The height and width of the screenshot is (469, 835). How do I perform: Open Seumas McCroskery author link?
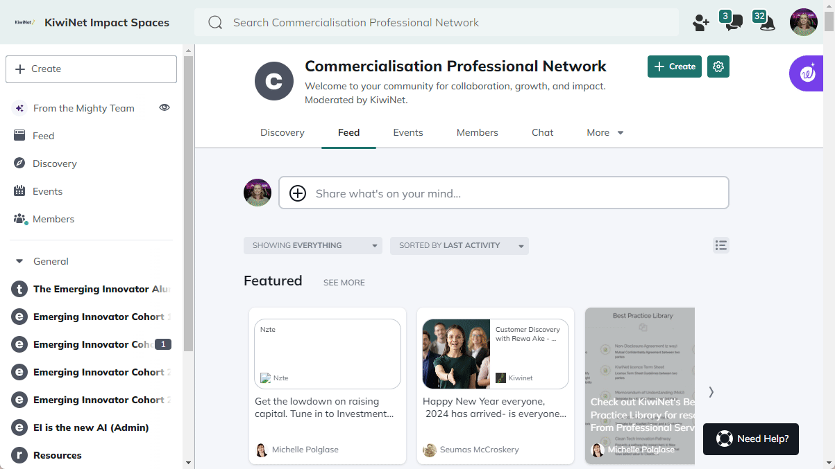coord(480,450)
